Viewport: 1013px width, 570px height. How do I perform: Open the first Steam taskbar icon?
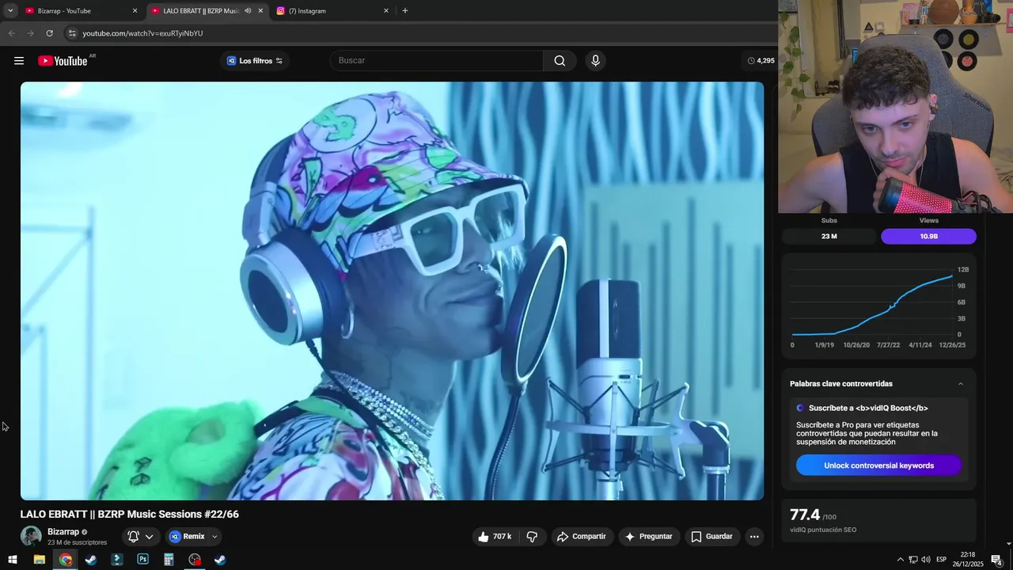(91, 560)
